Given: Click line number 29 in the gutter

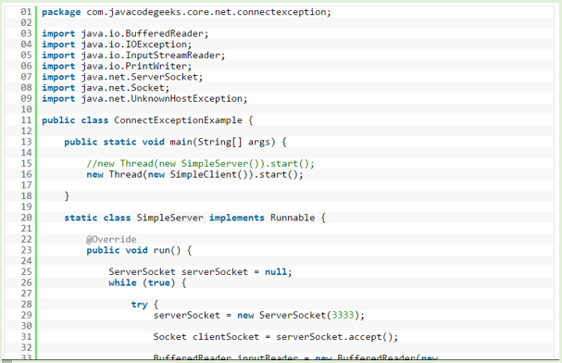Looking at the screenshot, I should (x=26, y=316).
